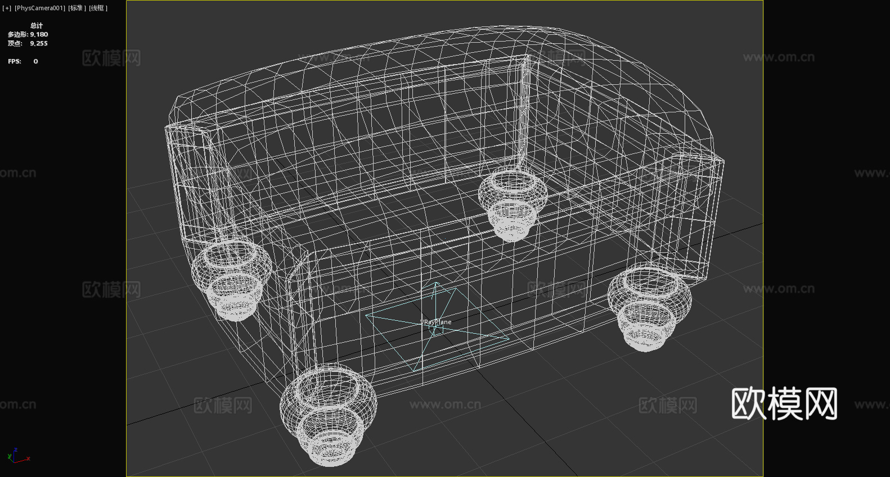Screen dimensions: 890x477
Task: Click the XYZ axis tripod icon
Action: tap(19, 456)
